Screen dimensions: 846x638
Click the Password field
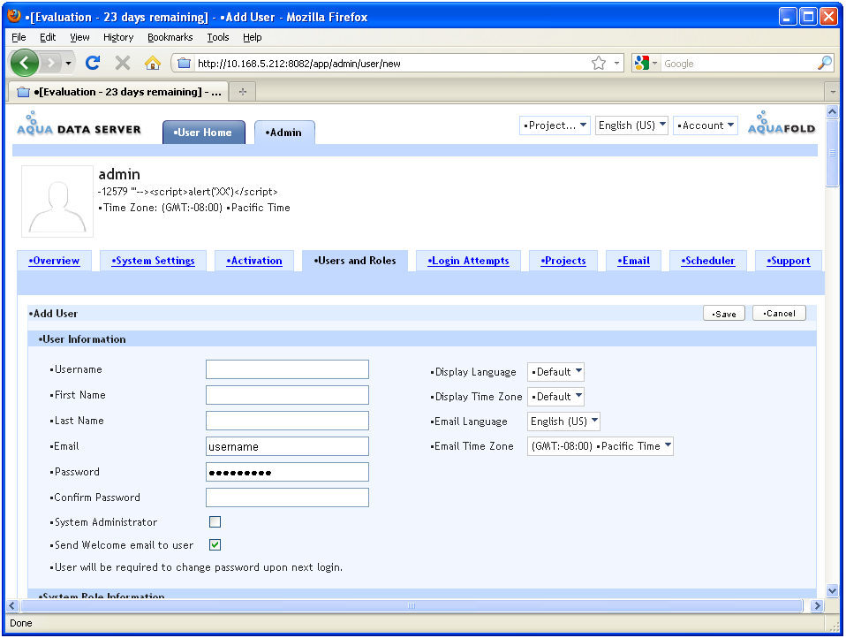click(287, 472)
